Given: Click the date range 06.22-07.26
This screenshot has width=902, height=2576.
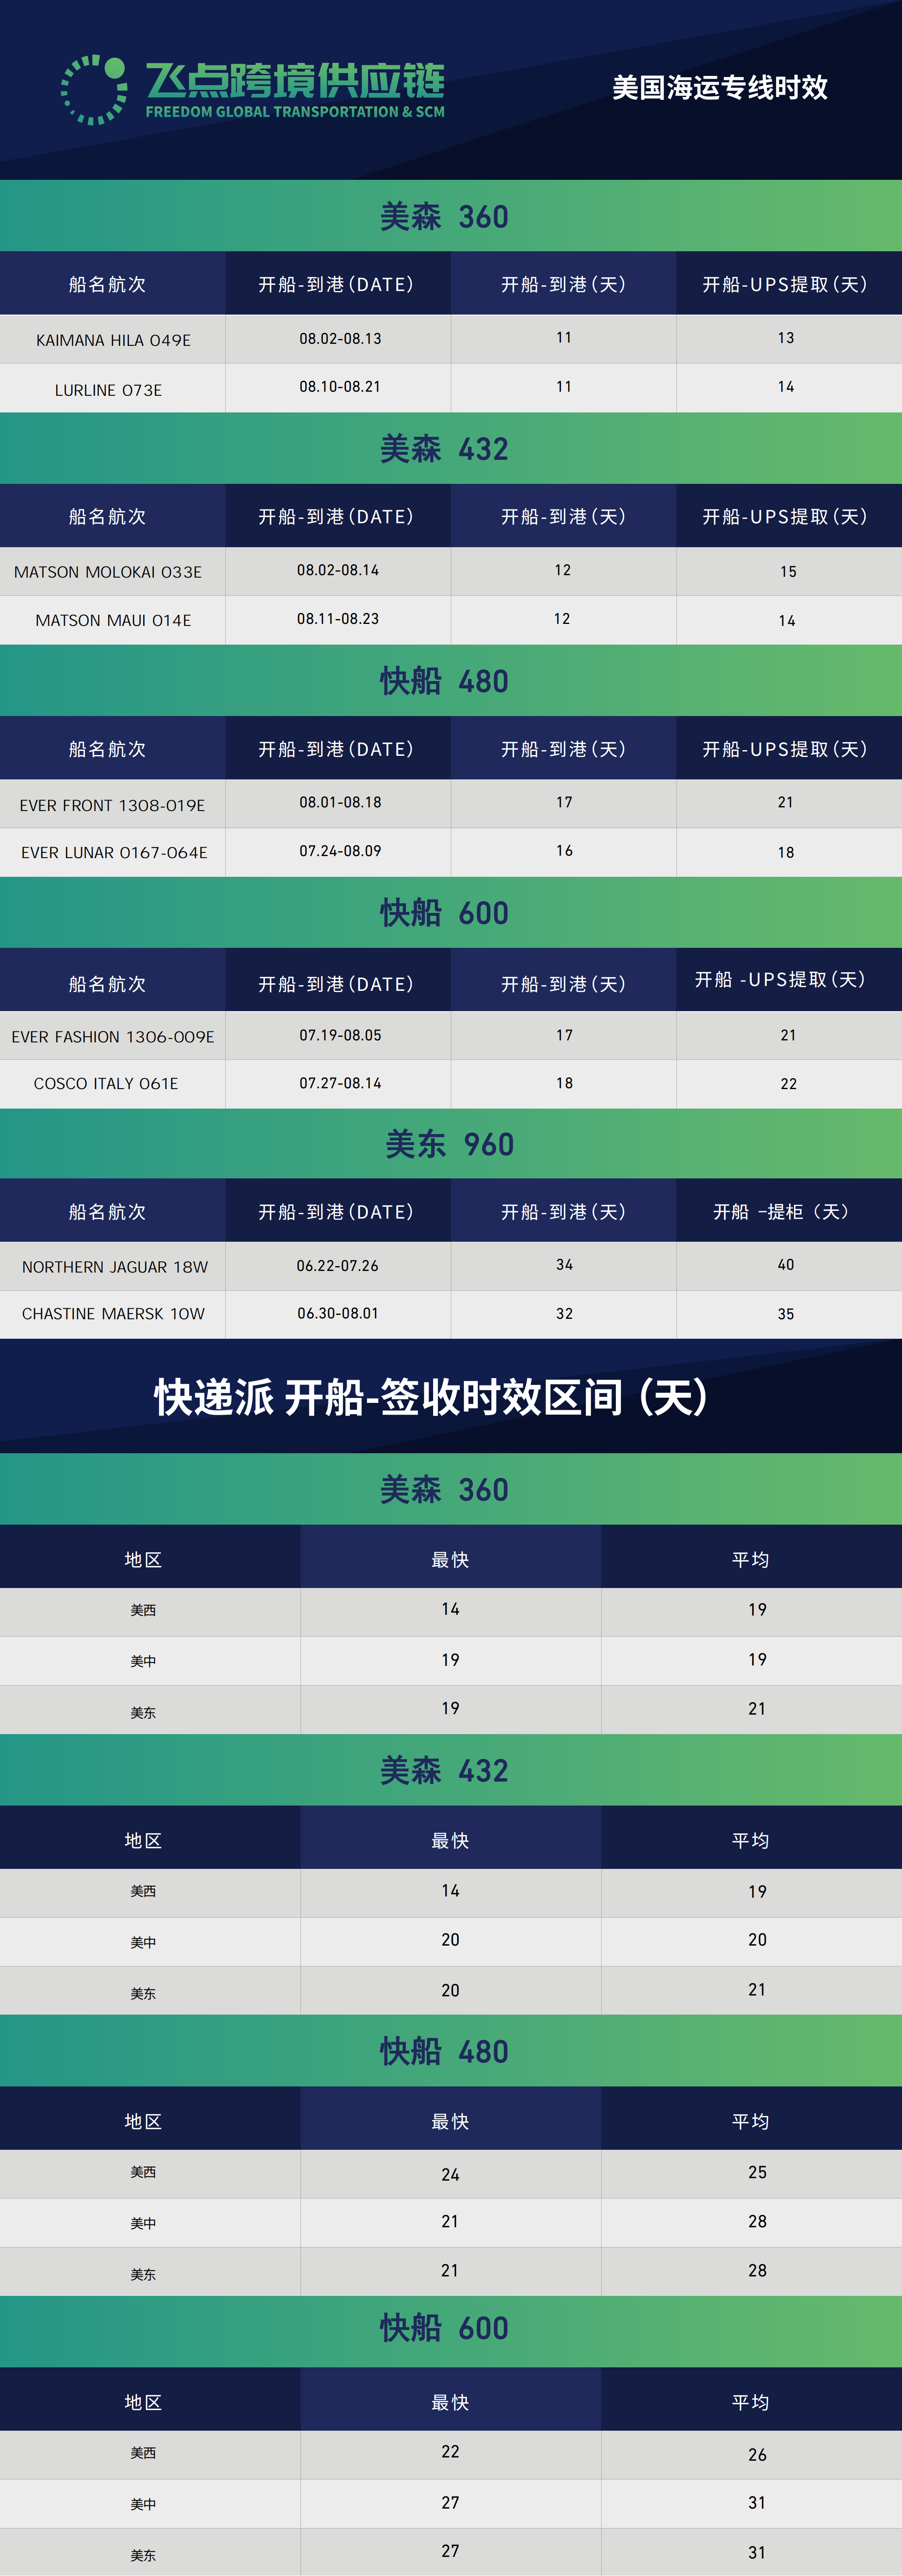Looking at the screenshot, I should coord(338,1266).
